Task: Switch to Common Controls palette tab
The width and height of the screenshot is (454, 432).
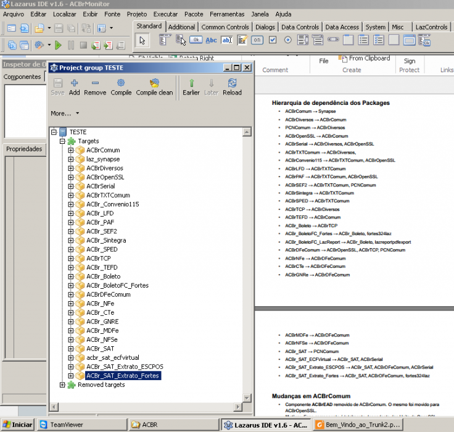Action: 225,27
